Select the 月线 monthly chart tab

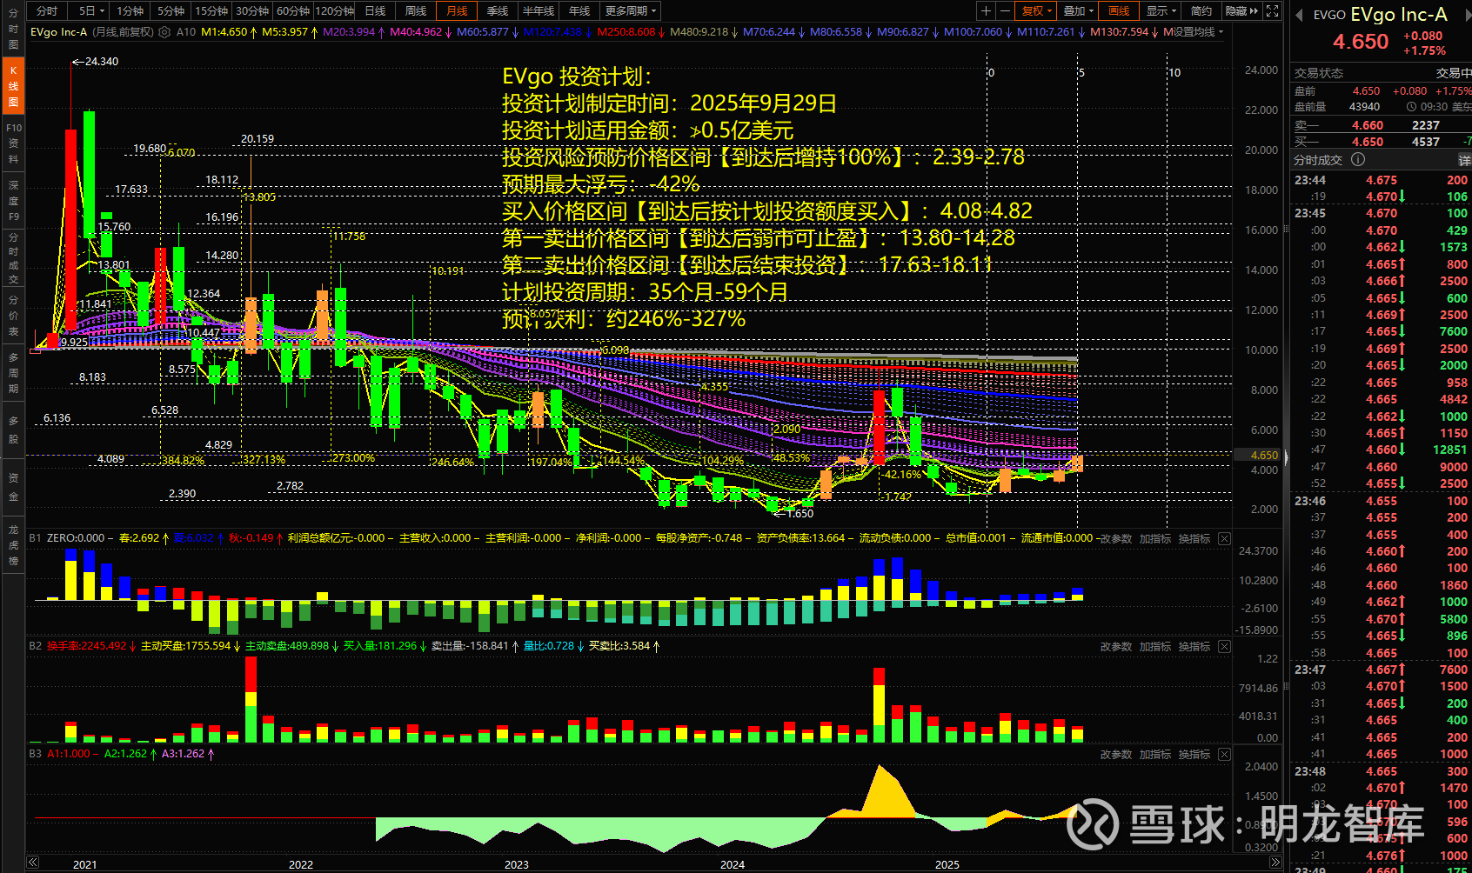pos(457,11)
